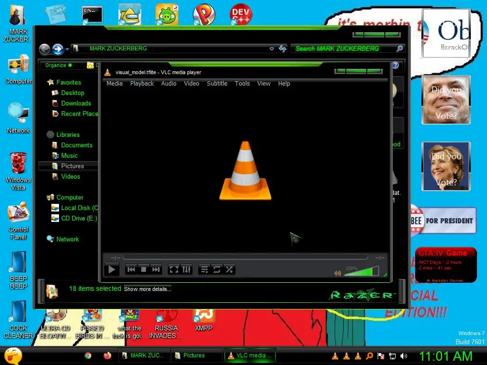The height and width of the screenshot is (365, 487).
Task: Launch Chrome from the taskbar
Action: pyautogui.click(x=88, y=355)
